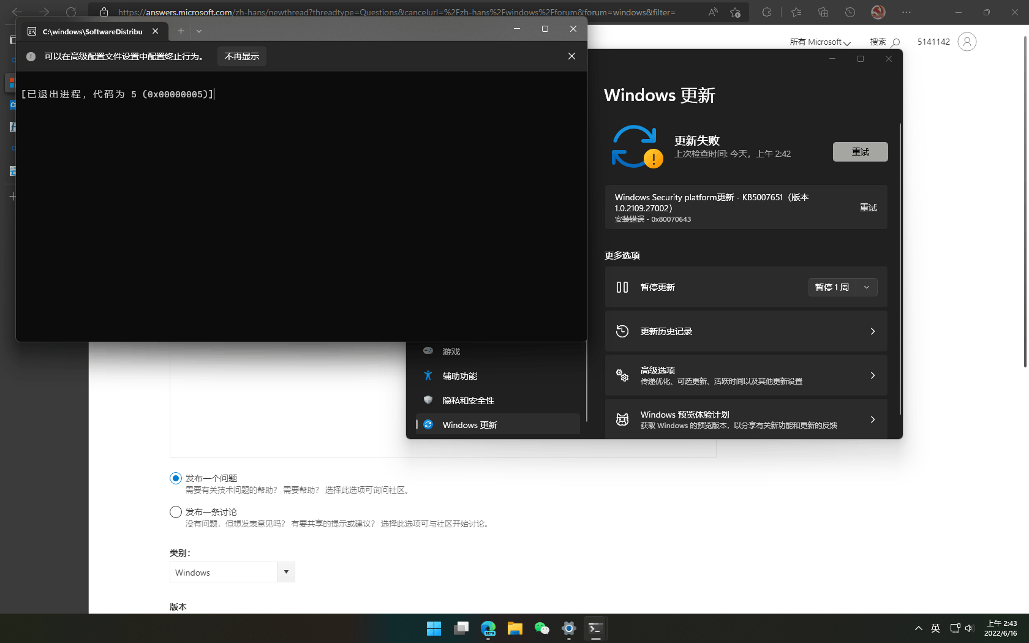Viewport: 1029px width, 643px height.
Task: Click the browser forward arrow
Action: pyautogui.click(x=44, y=12)
